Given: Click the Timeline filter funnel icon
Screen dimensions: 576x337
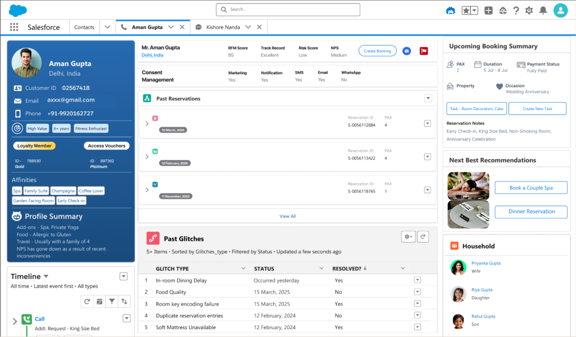Looking at the screenshot, I should (112, 302).
